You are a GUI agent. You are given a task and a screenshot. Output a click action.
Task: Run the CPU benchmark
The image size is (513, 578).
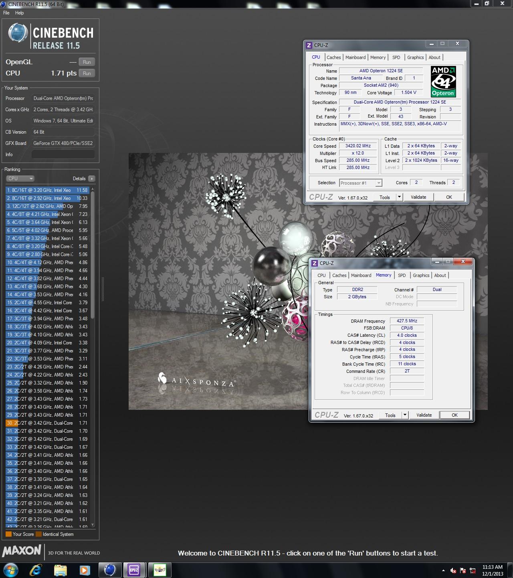(87, 73)
